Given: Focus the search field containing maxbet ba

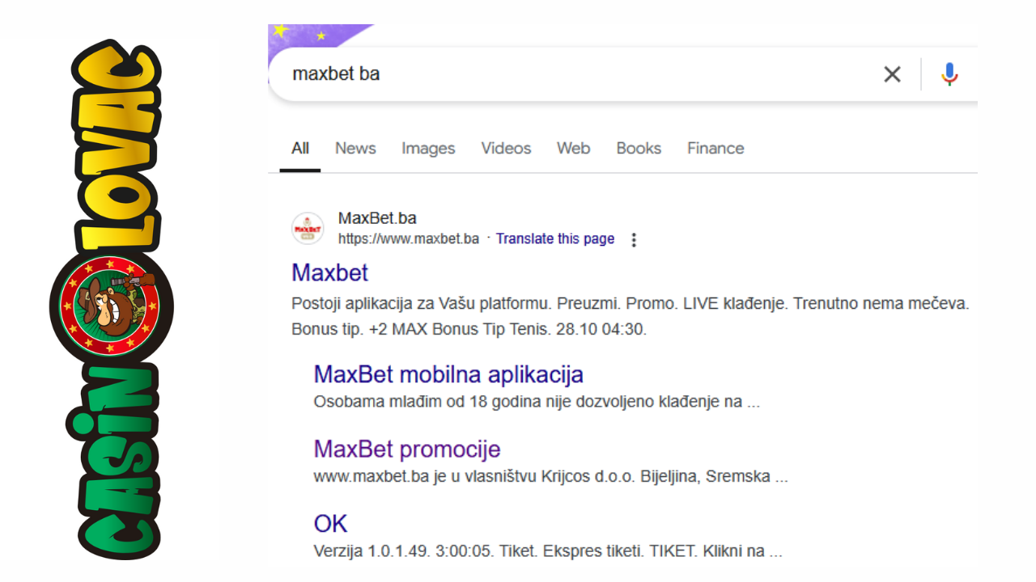Looking at the screenshot, I should coord(567,74).
